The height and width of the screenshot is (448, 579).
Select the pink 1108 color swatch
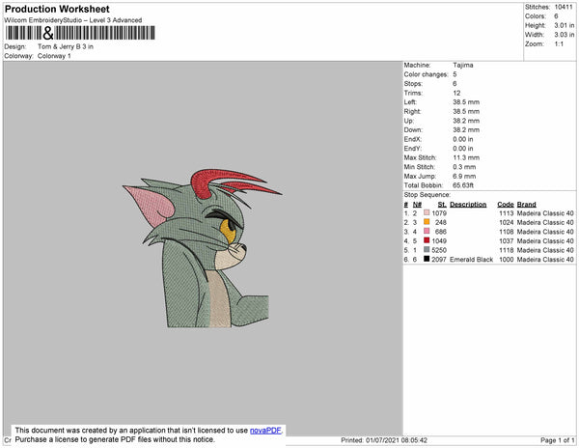click(x=427, y=231)
